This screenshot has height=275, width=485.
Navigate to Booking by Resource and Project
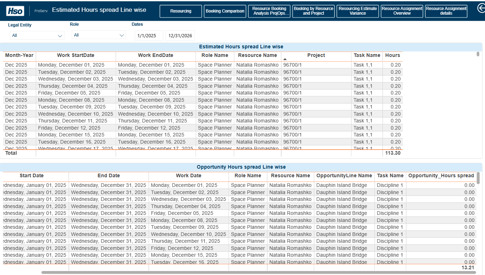pyautogui.click(x=313, y=11)
